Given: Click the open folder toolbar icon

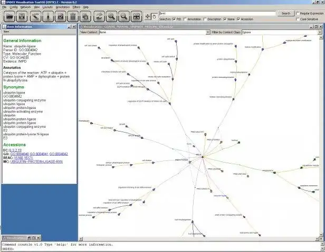Looking at the screenshot, I should tap(9, 16).
